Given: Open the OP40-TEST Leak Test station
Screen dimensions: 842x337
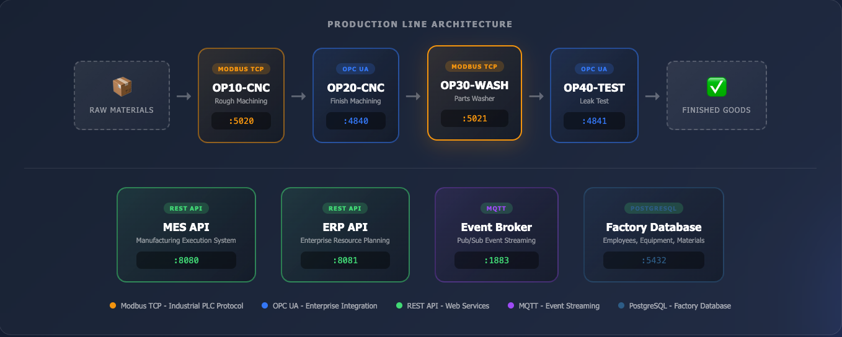Looking at the screenshot, I should [x=594, y=95].
